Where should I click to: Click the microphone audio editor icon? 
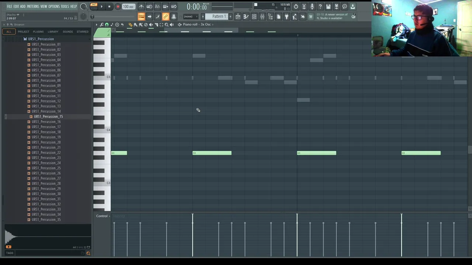tap(312, 7)
